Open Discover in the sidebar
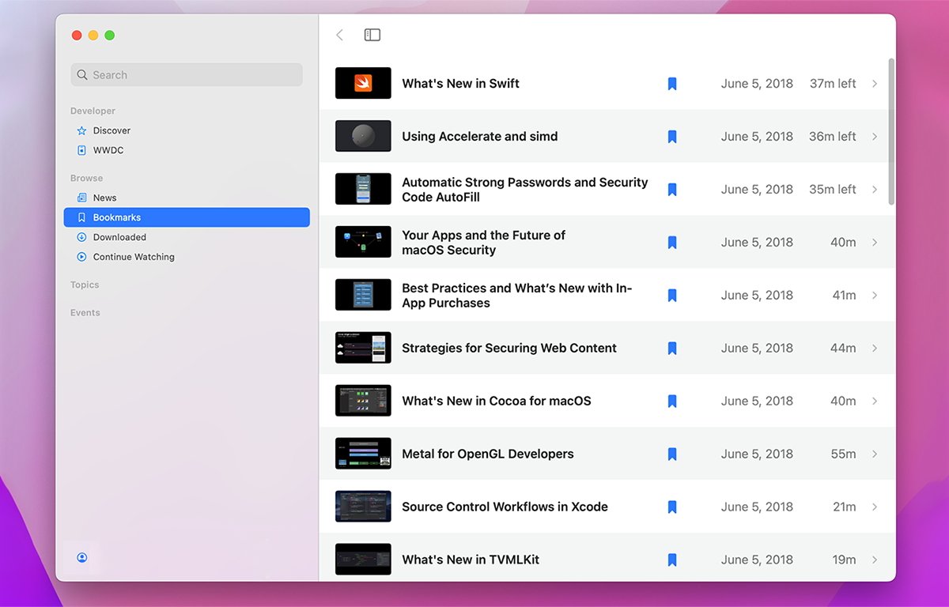 [x=111, y=130]
